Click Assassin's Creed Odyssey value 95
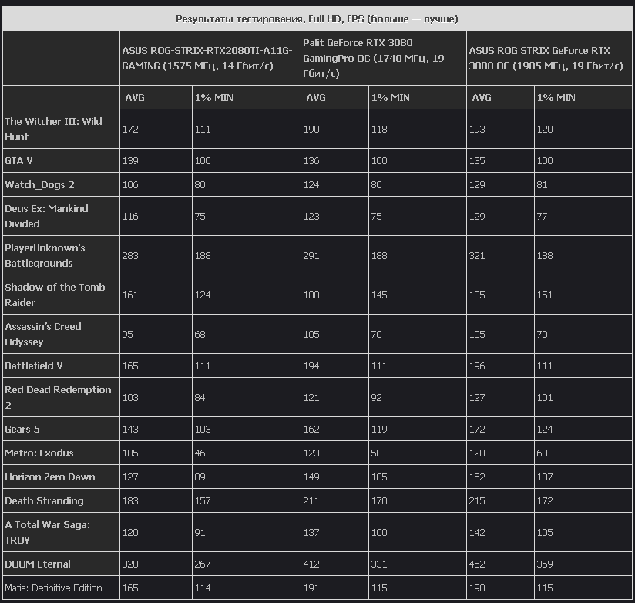Screen dimensions: 635x603 click(x=128, y=335)
